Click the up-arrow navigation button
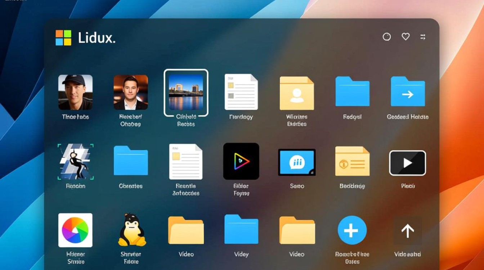The width and height of the screenshot is (484, 270). 407,230
